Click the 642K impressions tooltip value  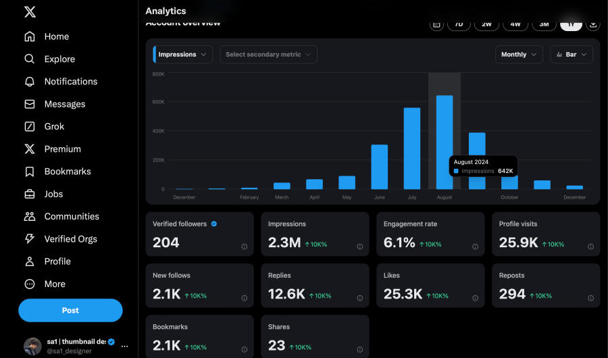click(x=505, y=171)
